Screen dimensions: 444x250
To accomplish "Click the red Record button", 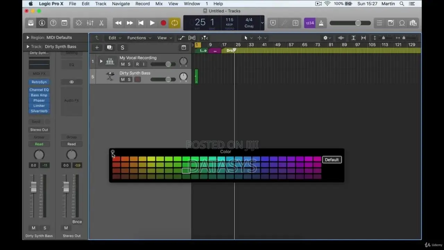I will click(x=163, y=23).
